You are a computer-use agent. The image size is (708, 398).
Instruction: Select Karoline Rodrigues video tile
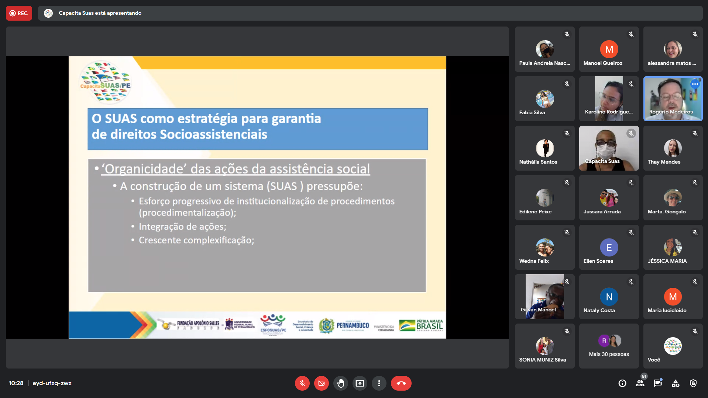click(609, 99)
